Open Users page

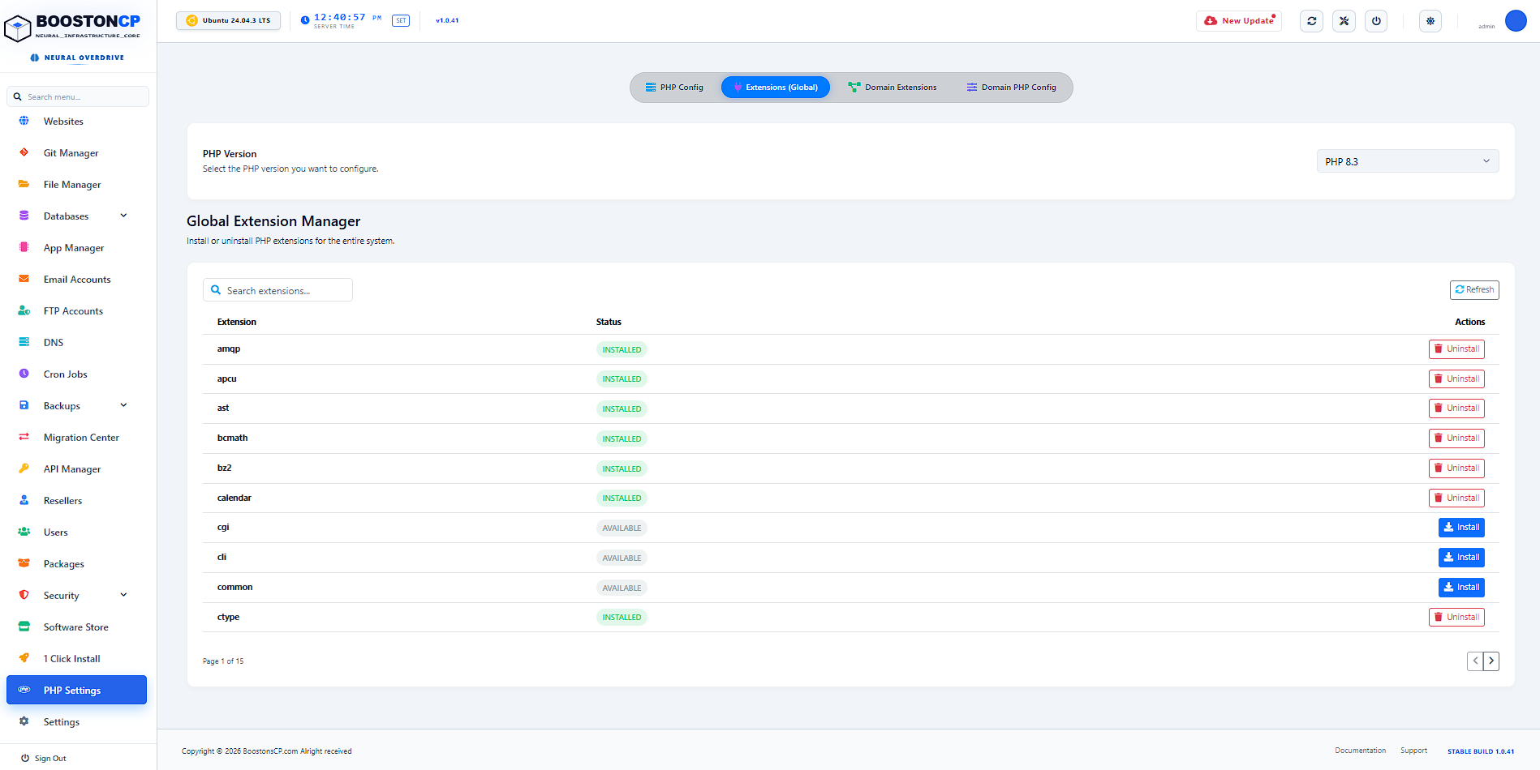click(x=55, y=533)
